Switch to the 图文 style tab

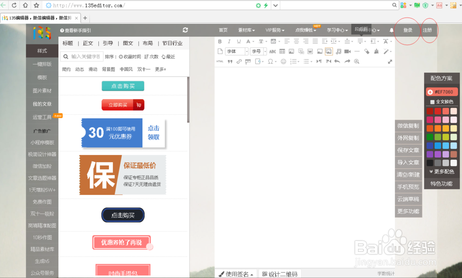tap(128, 43)
